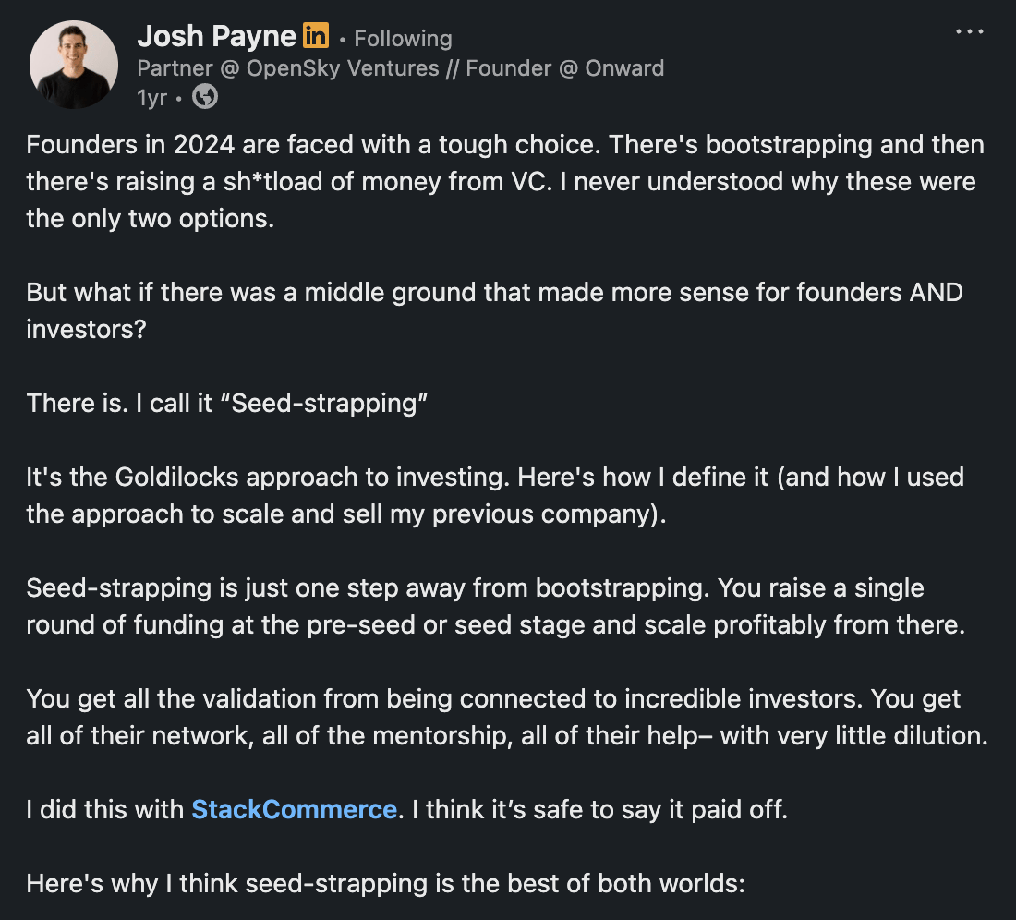
Task: Click the Josh Payne author name
Action: [x=217, y=37]
